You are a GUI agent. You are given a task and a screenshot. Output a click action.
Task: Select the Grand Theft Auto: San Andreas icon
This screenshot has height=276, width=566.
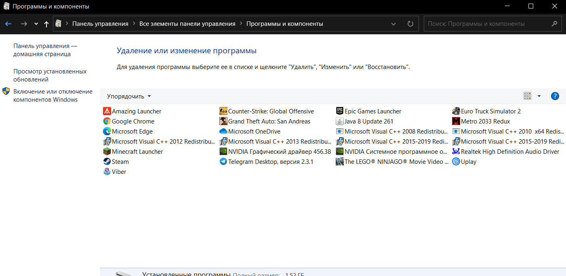pyautogui.click(x=223, y=121)
